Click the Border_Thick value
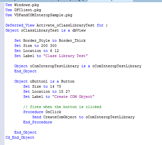This screenshot has width=162, height=145. 72,40
